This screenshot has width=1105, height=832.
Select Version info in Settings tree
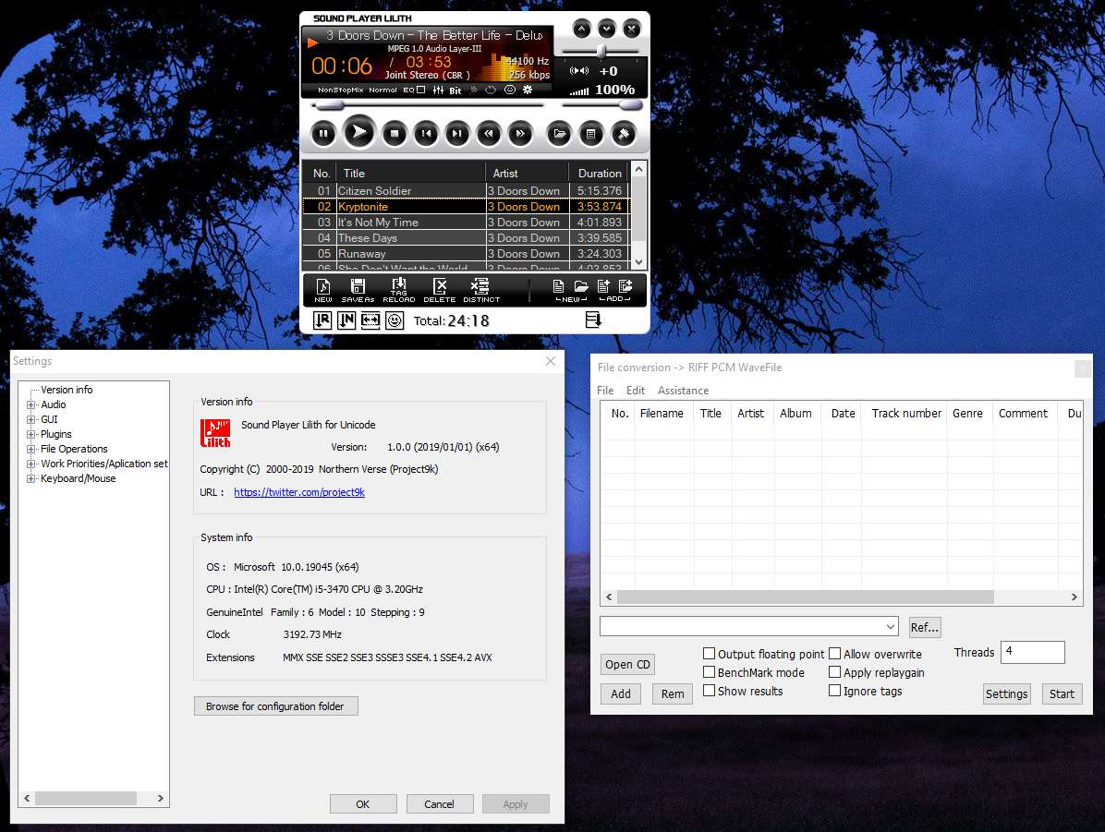coord(67,390)
